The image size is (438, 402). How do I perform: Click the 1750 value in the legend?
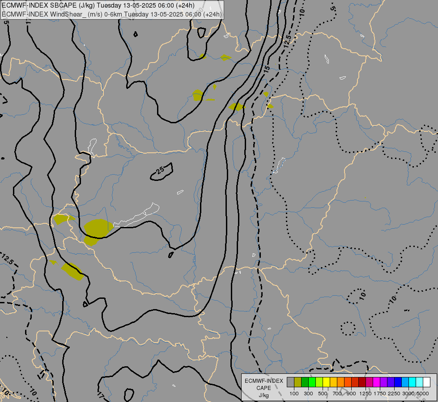pyautogui.click(x=380, y=394)
